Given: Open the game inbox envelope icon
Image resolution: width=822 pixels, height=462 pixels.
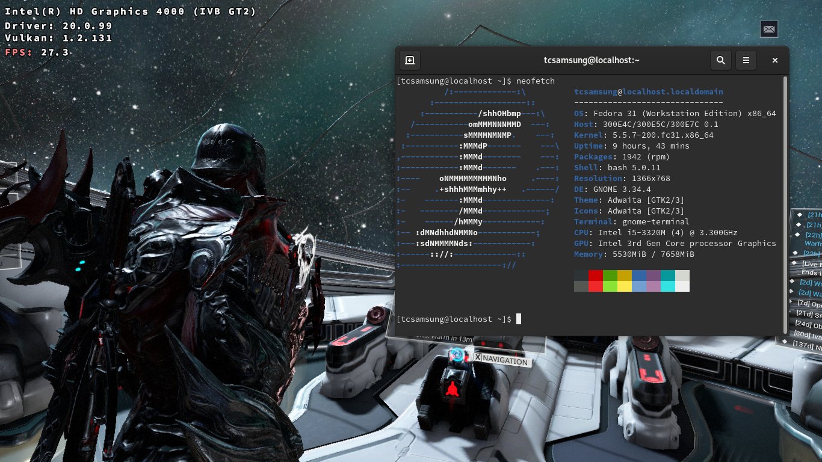Looking at the screenshot, I should point(768,28).
